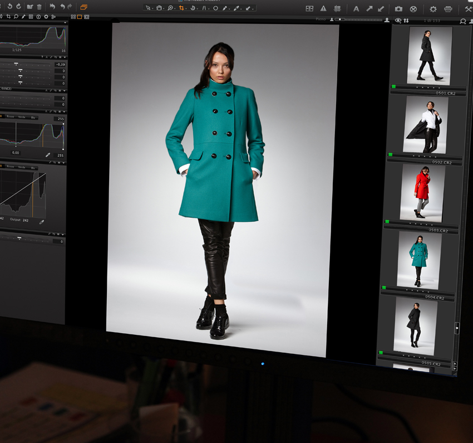Viewport: 473px width, 443px height.
Task: Click the down-left arrow apply adjustments icon
Action: [x=381, y=9]
